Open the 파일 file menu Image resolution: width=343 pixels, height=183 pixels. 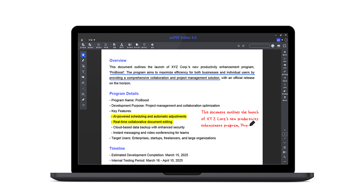point(92,40)
